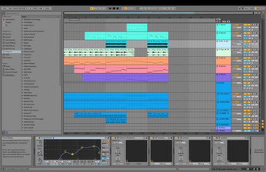Open the Drums browser category
Image resolution: width=266 pixels, height=172 pixels.
point(7,37)
